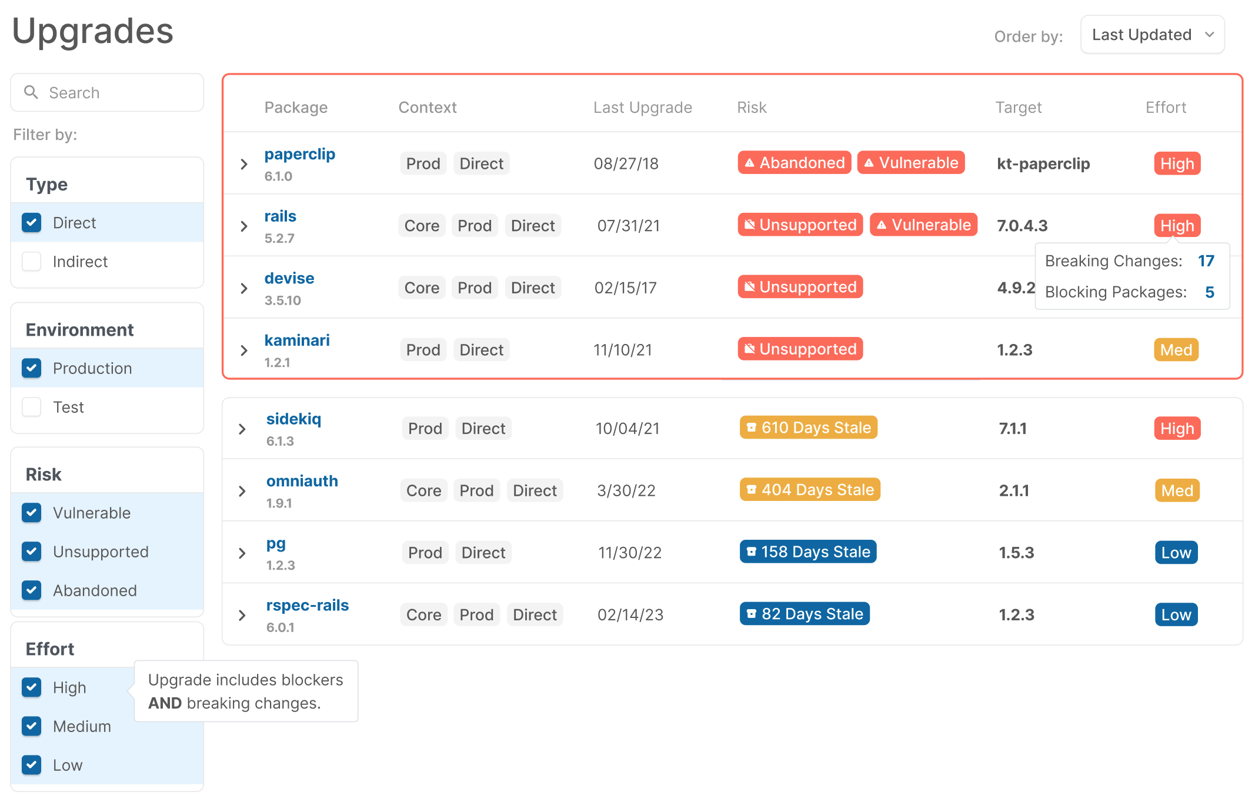The height and width of the screenshot is (802, 1255).
Task: Click into the Search input field
Action: [118, 93]
